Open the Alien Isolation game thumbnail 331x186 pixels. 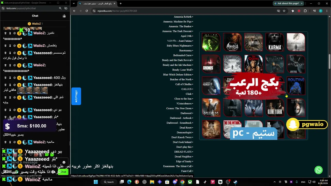pos(211,42)
